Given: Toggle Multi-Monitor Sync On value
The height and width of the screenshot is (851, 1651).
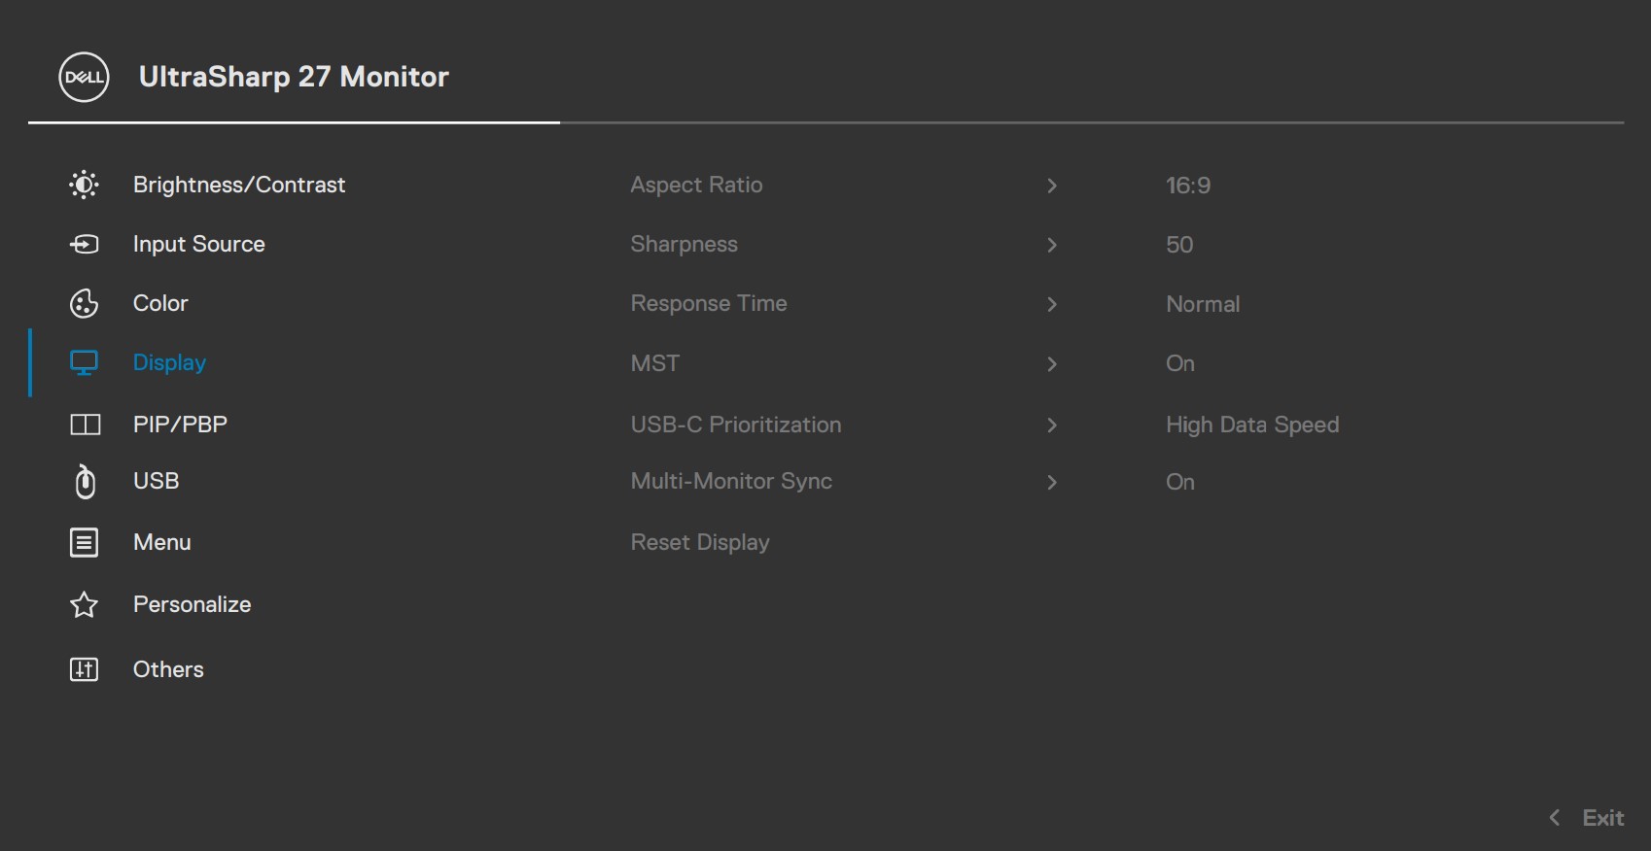Looking at the screenshot, I should click(1179, 482).
